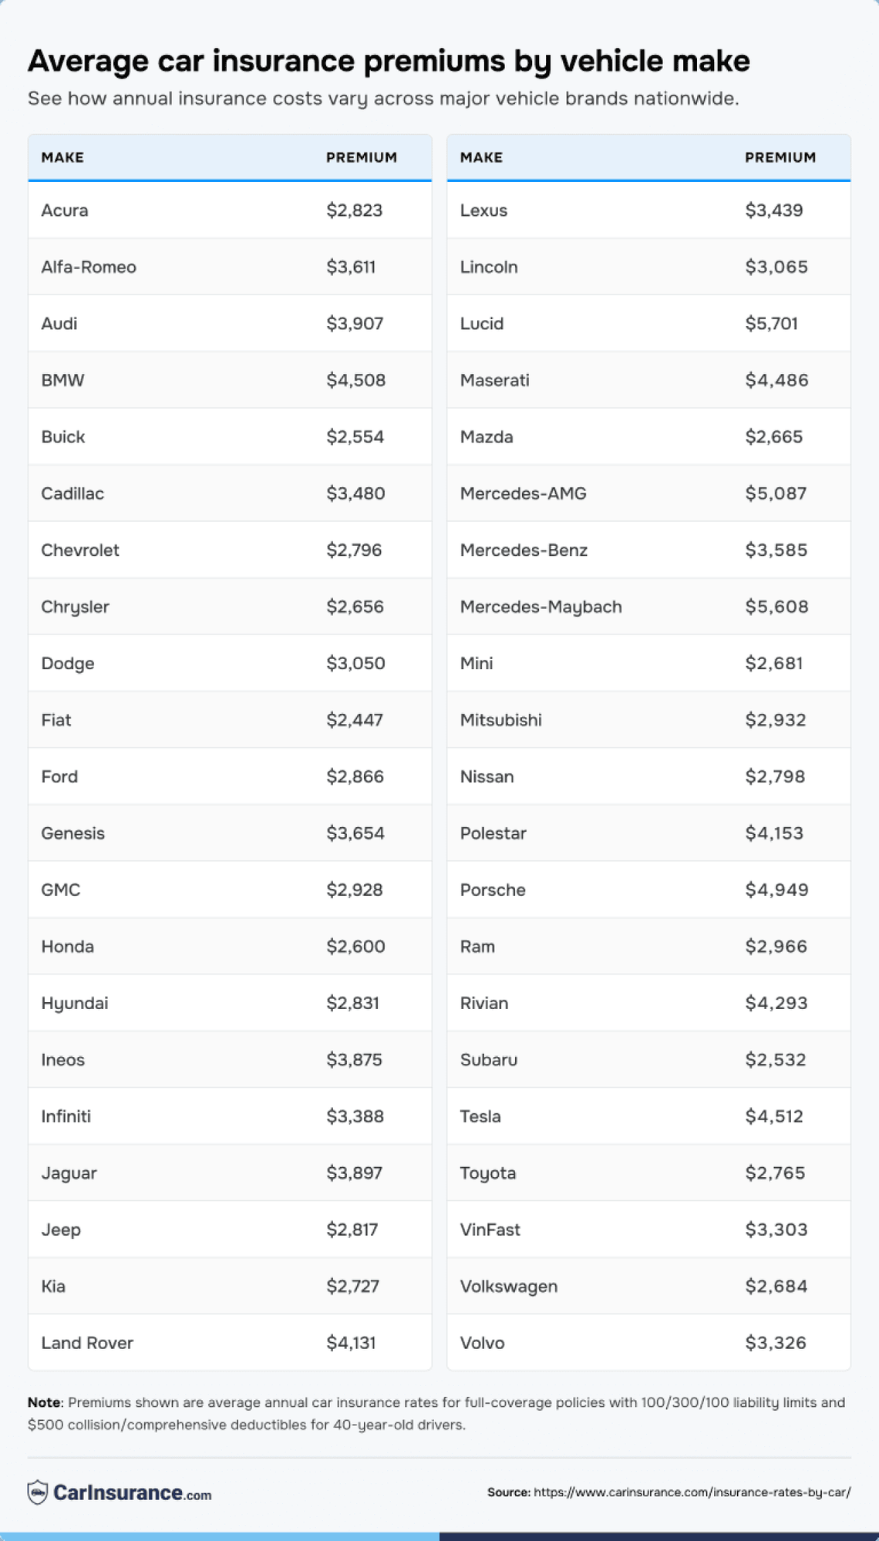
Task: Open the carinsurance.com source URL link
Action: click(692, 1492)
